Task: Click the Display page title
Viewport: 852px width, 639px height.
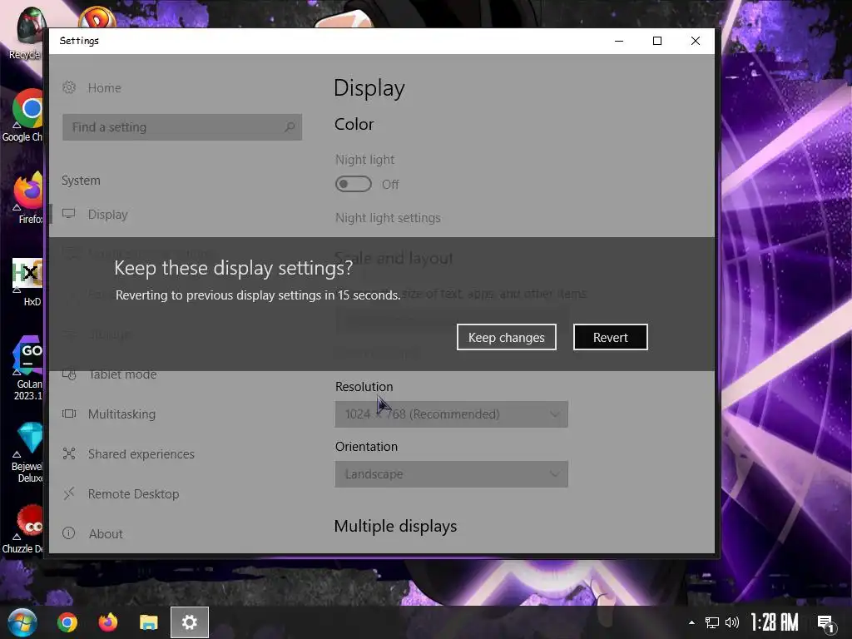Action: [x=369, y=88]
